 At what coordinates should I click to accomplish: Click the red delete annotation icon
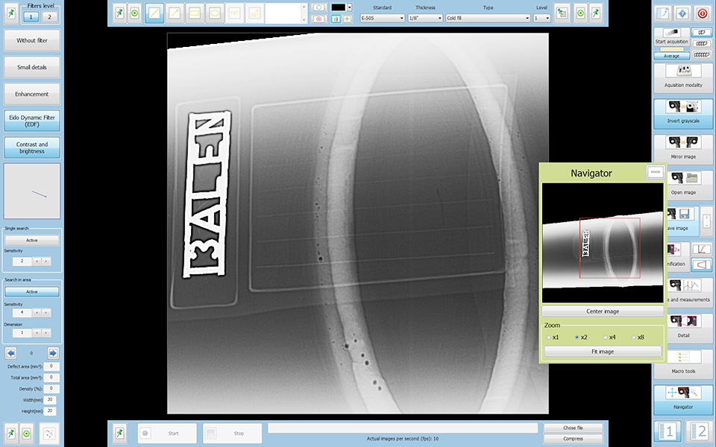[x=318, y=19]
